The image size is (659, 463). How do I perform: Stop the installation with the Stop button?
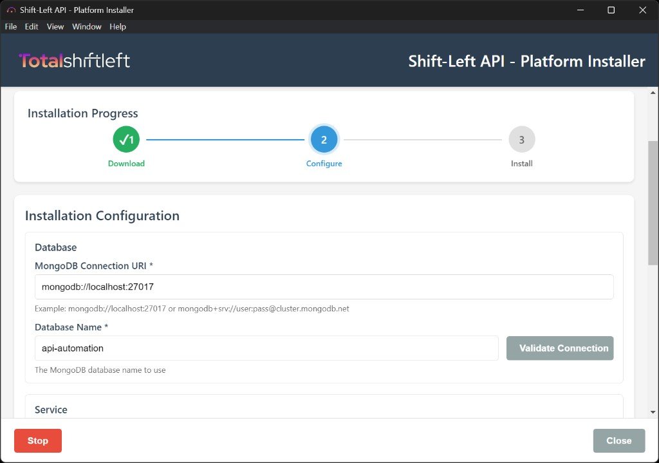pyautogui.click(x=37, y=440)
